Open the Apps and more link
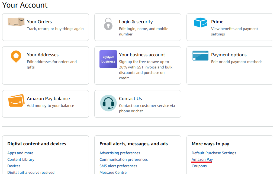Image resolution: width=277 pixels, height=174 pixels. [x=20, y=153]
